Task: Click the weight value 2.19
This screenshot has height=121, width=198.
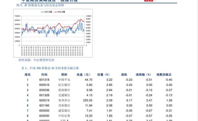Action: pyautogui.click(x=109, y=95)
